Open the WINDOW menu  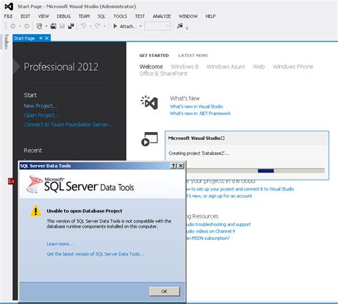[x=188, y=16]
